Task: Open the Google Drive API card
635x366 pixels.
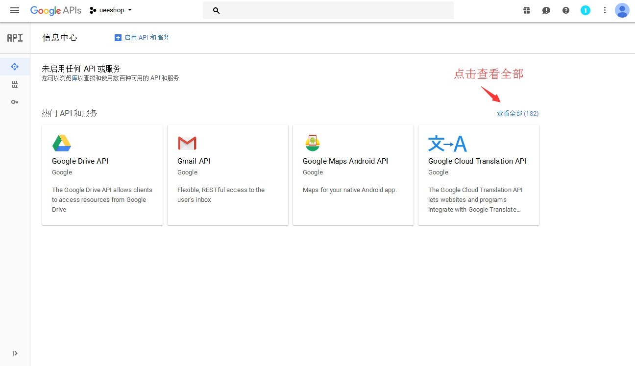Action: coord(102,175)
